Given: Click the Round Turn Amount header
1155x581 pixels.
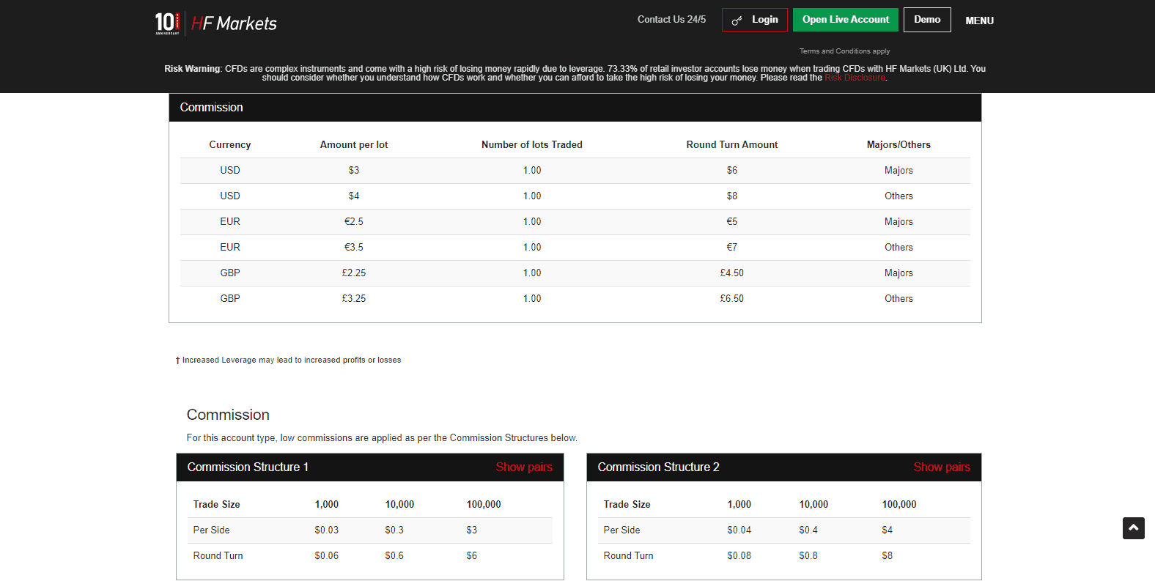Looking at the screenshot, I should [732, 145].
